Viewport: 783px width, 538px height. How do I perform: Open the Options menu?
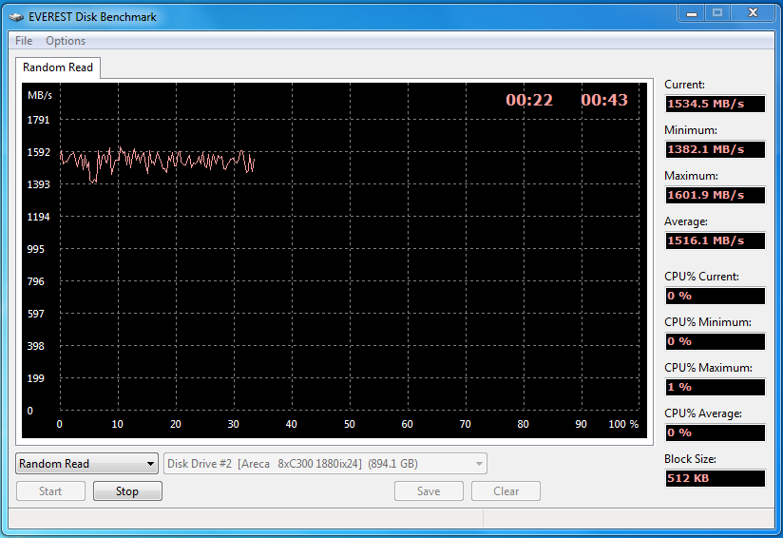66,41
